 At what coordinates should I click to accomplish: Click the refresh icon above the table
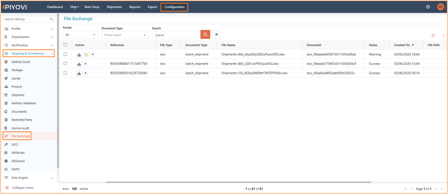pos(433,35)
